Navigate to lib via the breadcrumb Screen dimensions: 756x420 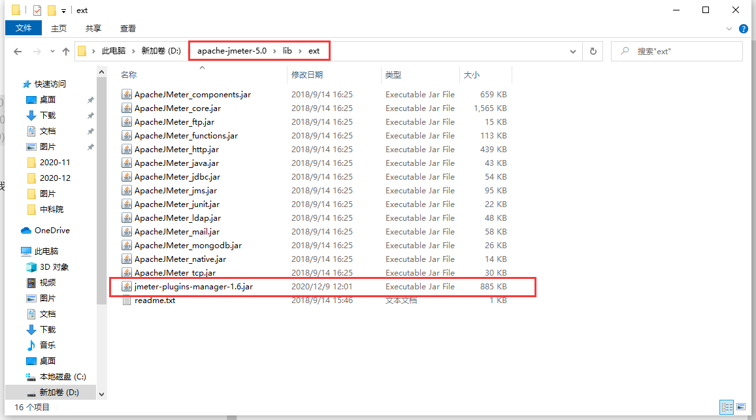287,51
